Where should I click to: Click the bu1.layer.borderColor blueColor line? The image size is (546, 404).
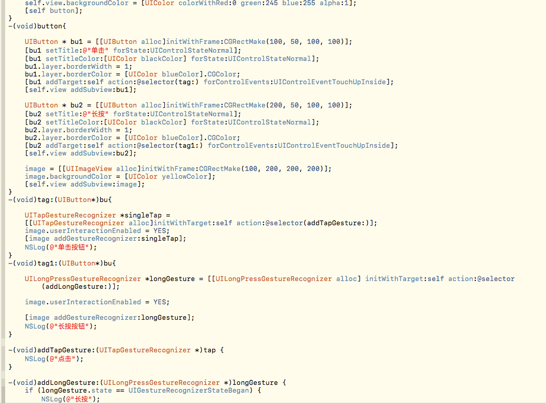click(132, 74)
